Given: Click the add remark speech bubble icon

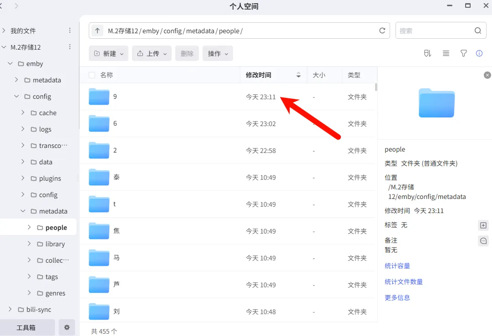Looking at the screenshot, I should pyautogui.click(x=483, y=241).
